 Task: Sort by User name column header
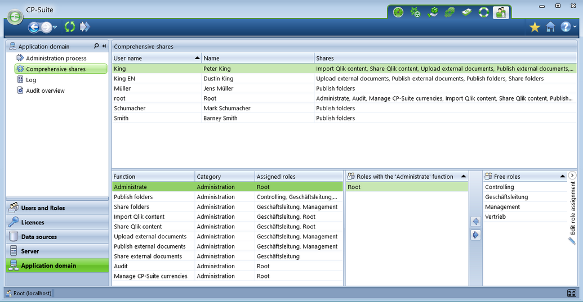pyautogui.click(x=157, y=58)
